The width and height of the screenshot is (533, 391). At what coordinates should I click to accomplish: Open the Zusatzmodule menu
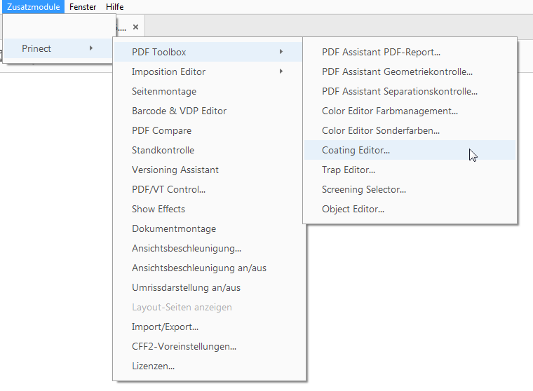click(x=34, y=7)
